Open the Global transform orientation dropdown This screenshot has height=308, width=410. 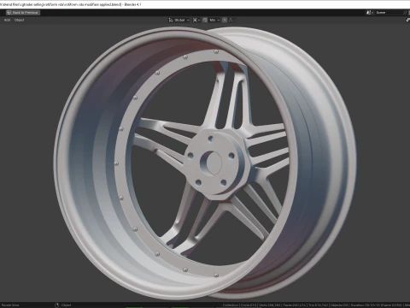pyautogui.click(x=179, y=20)
